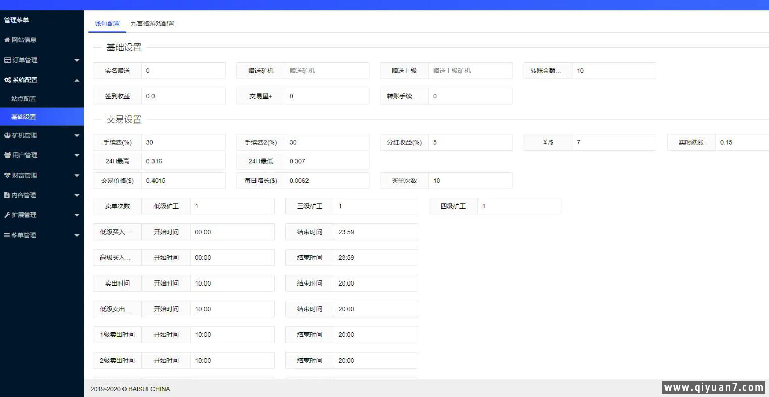Switch to the 九宫格游戏配置 tab
This screenshot has height=397, width=769.
click(152, 24)
